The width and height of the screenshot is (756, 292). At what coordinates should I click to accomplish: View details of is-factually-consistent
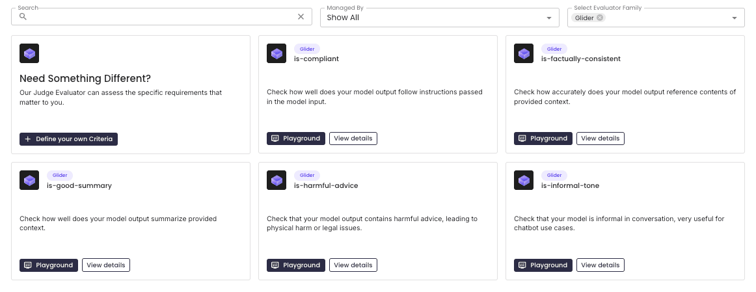coord(601,139)
